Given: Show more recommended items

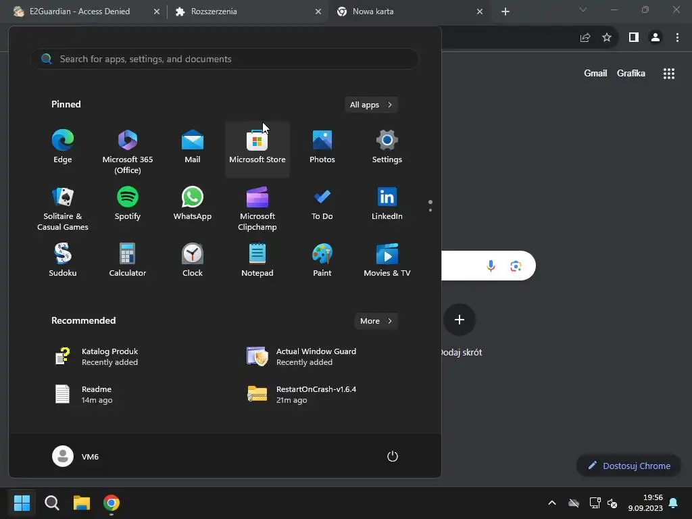Looking at the screenshot, I should tap(376, 321).
